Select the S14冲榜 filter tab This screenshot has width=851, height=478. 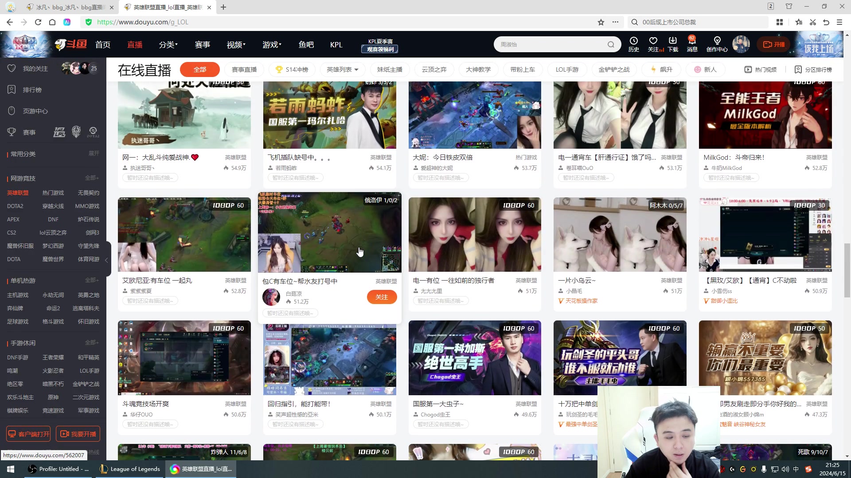click(292, 69)
